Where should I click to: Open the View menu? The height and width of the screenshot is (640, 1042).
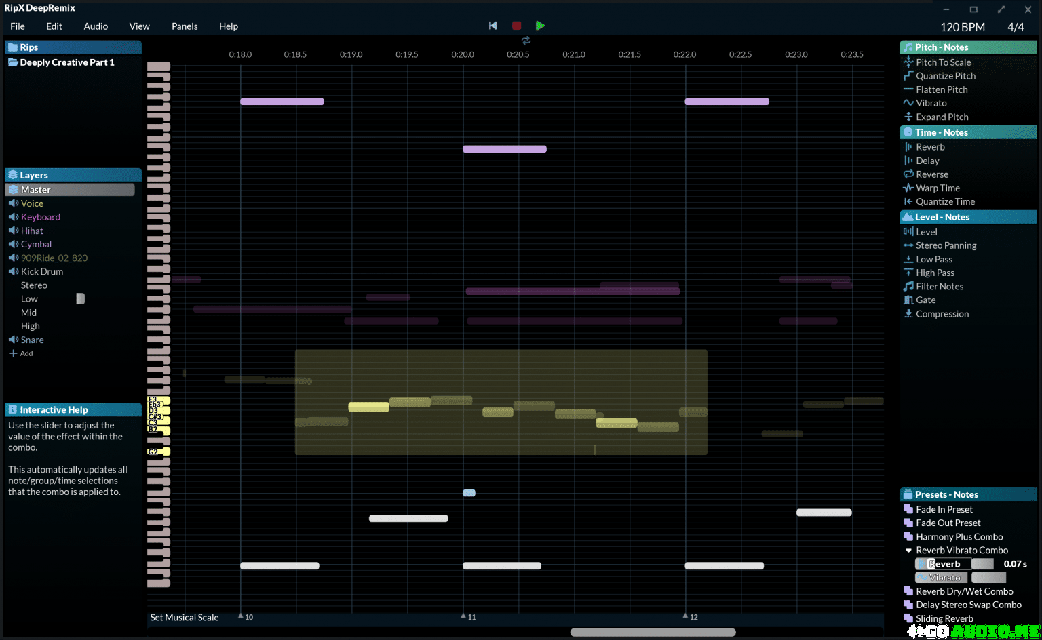139,26
